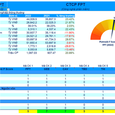Click the red -11.90% growth cell
115x115 pixels.
coord(69,33)
